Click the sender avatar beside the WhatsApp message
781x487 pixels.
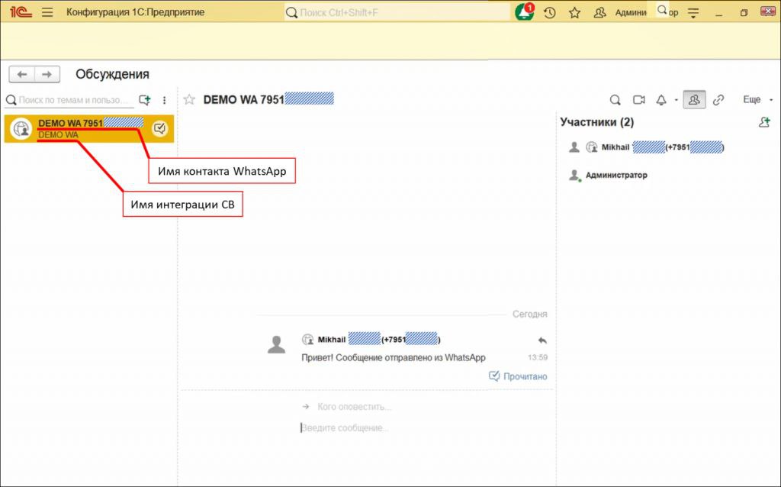tap(276, 344)
